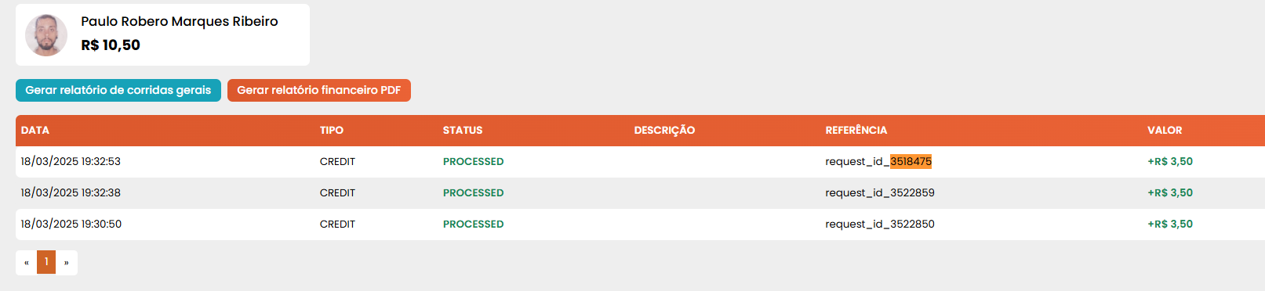Screen dimensions: 1265x291
Task: Select page 1 in pagination
Action: point(46,262)
